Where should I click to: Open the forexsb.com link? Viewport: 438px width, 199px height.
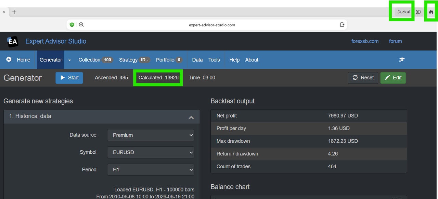click(x=365, y=41)
